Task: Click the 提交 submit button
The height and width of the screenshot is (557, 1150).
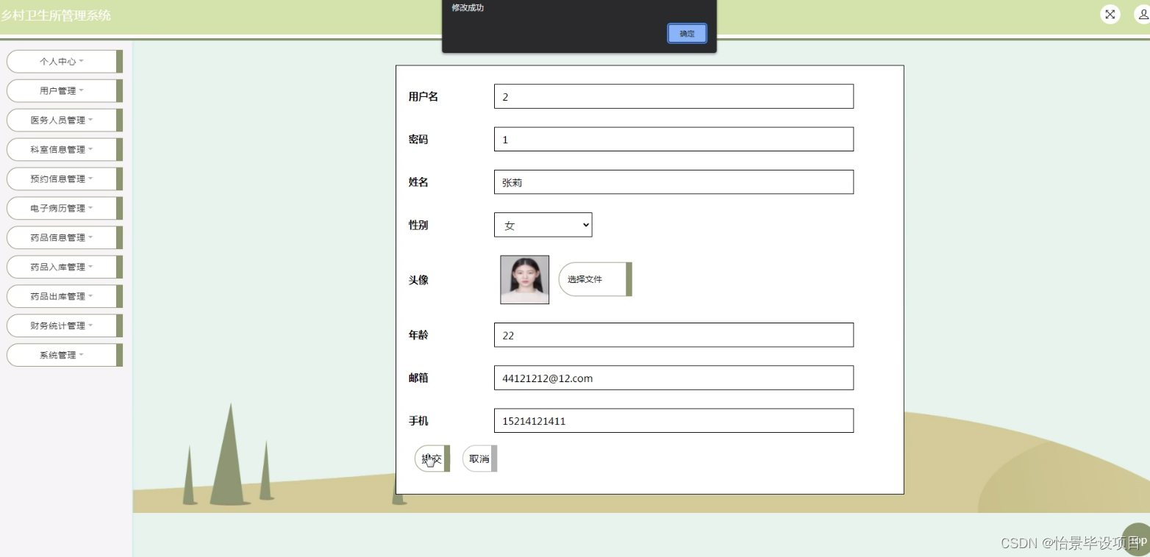Action: click(431, 459)
